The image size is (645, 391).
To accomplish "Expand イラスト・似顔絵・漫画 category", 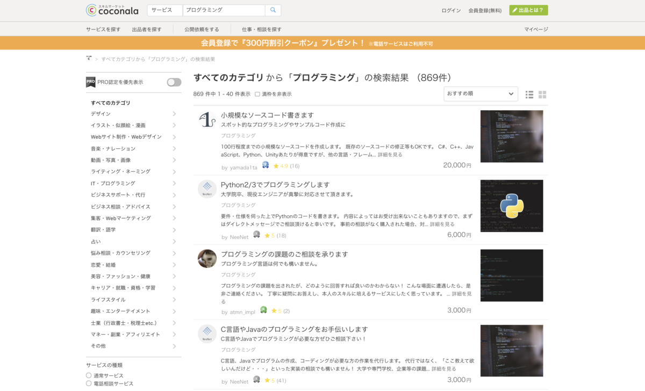I will 174,125.
